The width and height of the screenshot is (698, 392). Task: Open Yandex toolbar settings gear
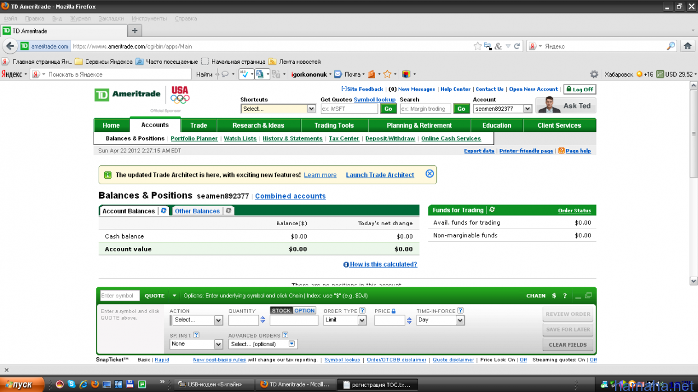pos(594,74)
